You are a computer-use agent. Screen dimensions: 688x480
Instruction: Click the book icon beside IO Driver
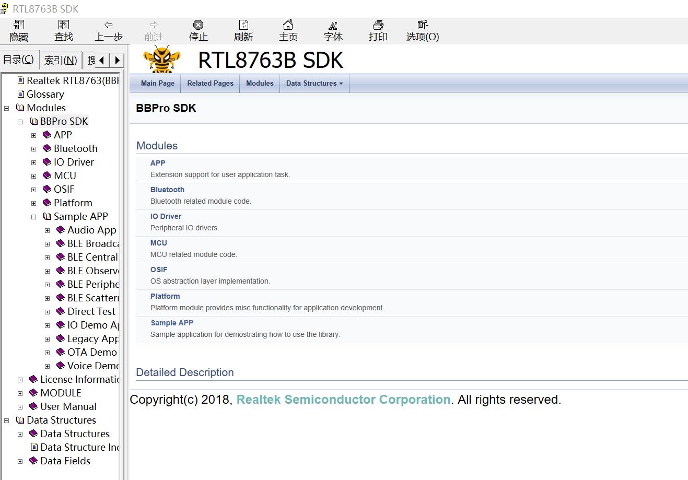tap(47, 162)
